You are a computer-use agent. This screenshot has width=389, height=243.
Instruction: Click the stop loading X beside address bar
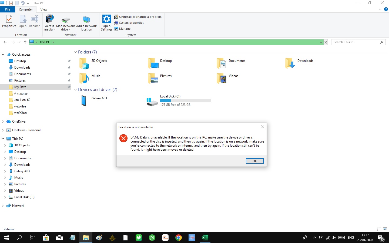tap(326, 42)
